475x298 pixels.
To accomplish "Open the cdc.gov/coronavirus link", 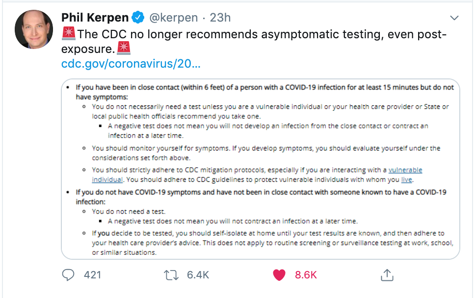I will point(131,64).
